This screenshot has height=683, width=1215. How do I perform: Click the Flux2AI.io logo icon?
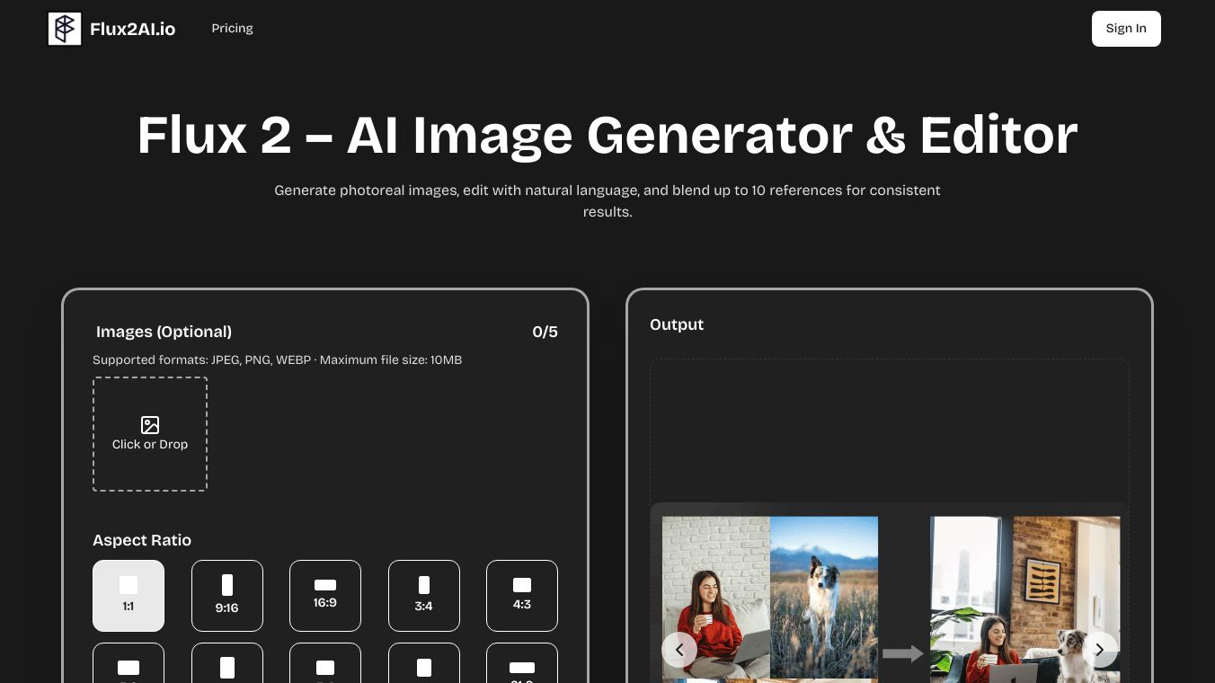click(x=65, y=29)
